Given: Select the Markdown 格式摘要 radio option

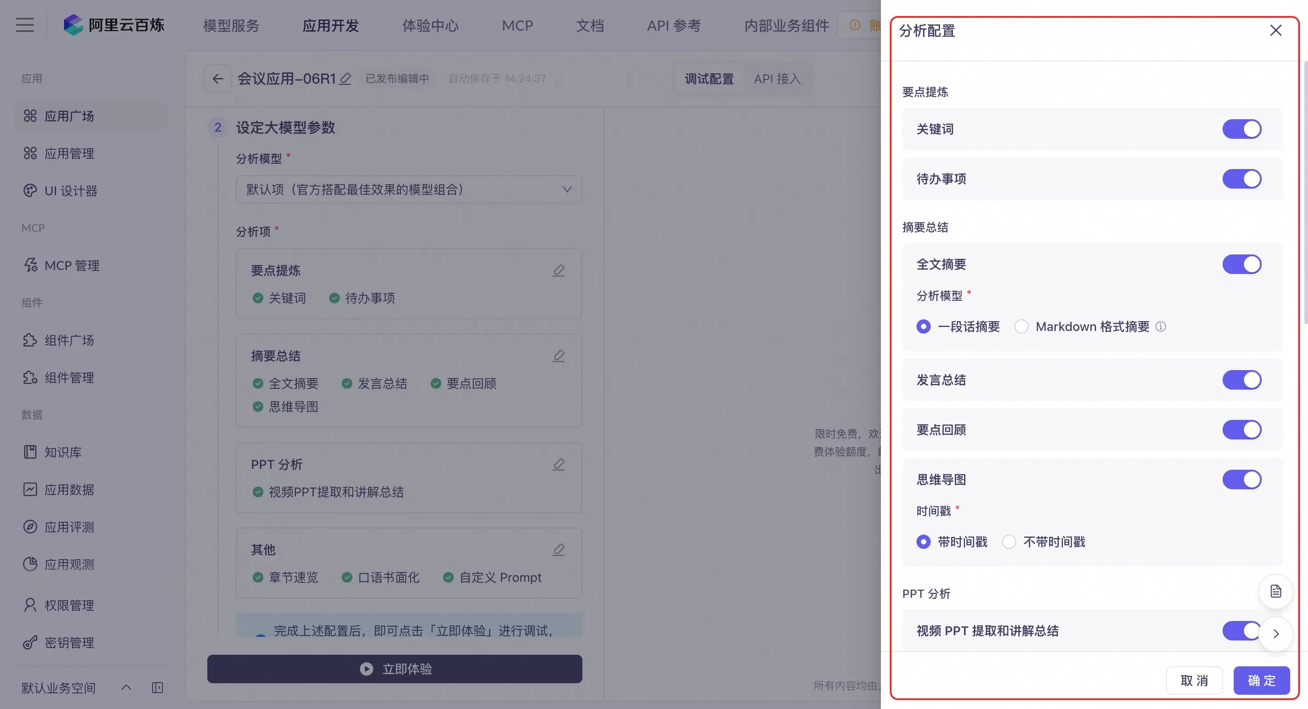Looking at the screenshot, I should pyautogui.click(x=1021, y=326).
